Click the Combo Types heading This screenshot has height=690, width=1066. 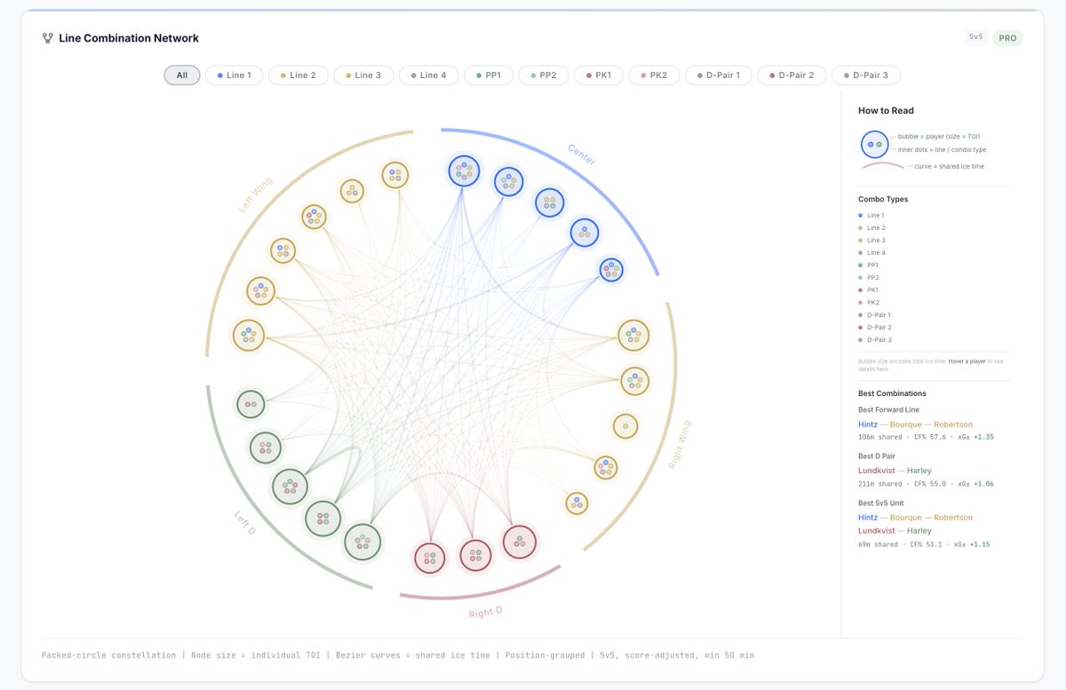pyautogui.click(x=883, y=199)
